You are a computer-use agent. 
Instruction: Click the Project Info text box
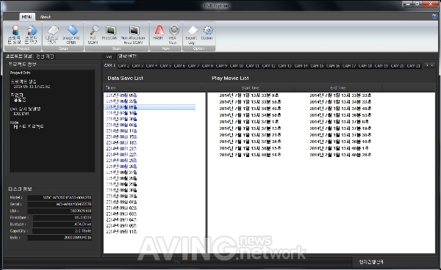pyautogui.click(x=52, y=120)
